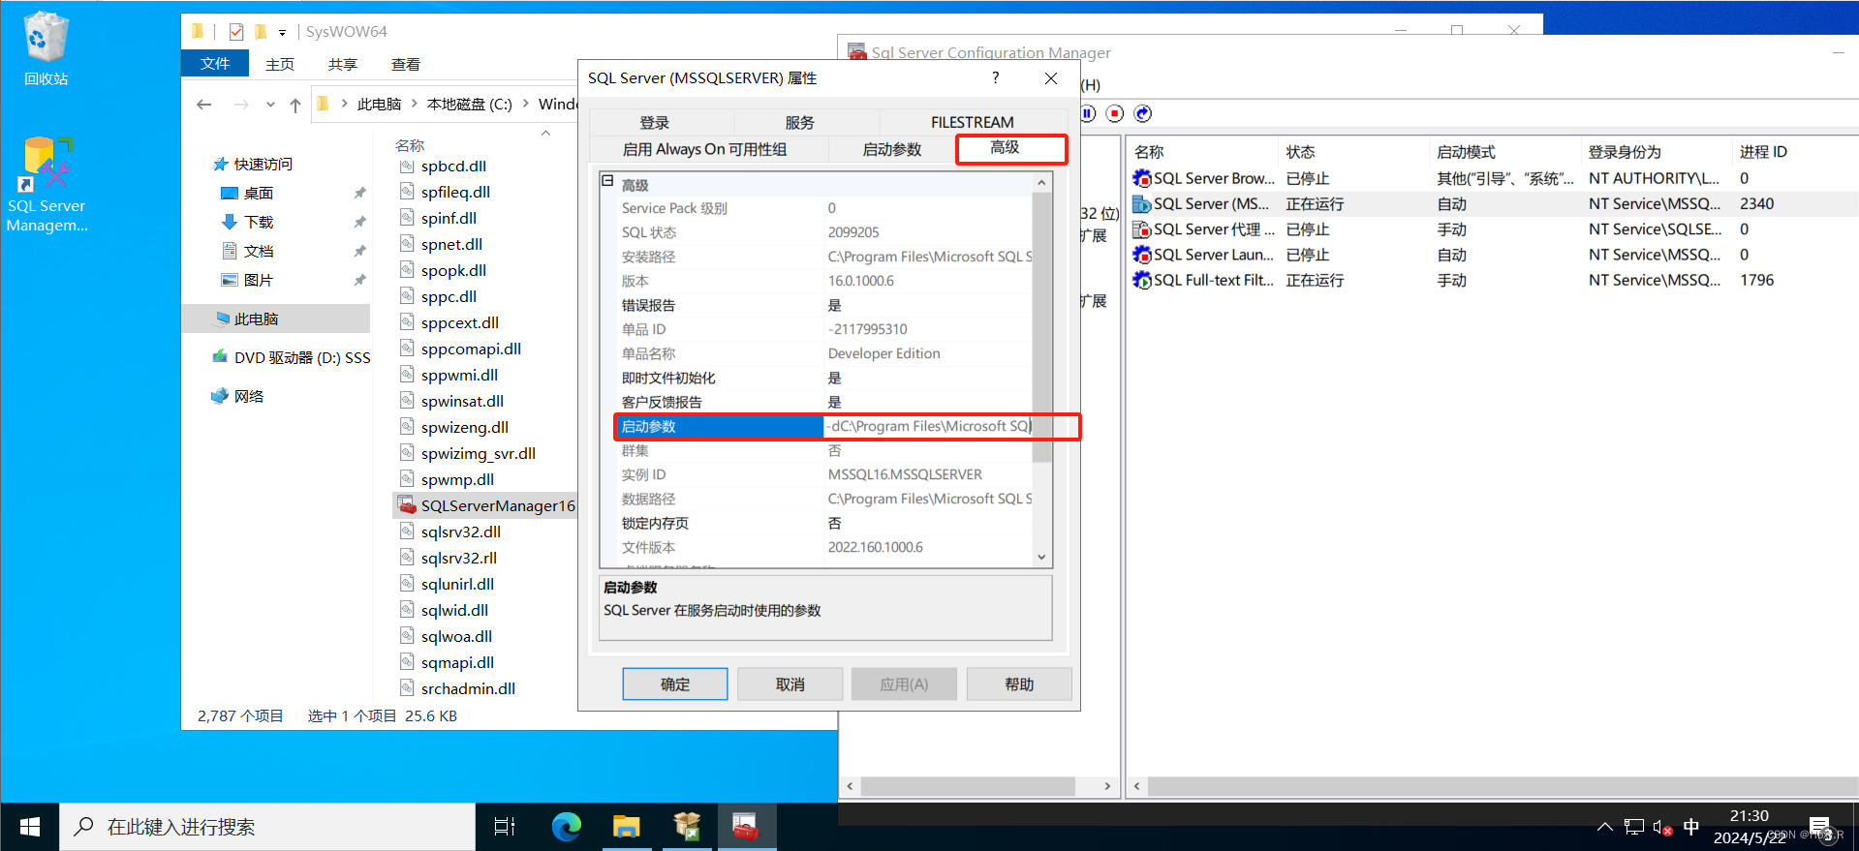Click the 实例 ID property row

824,474
